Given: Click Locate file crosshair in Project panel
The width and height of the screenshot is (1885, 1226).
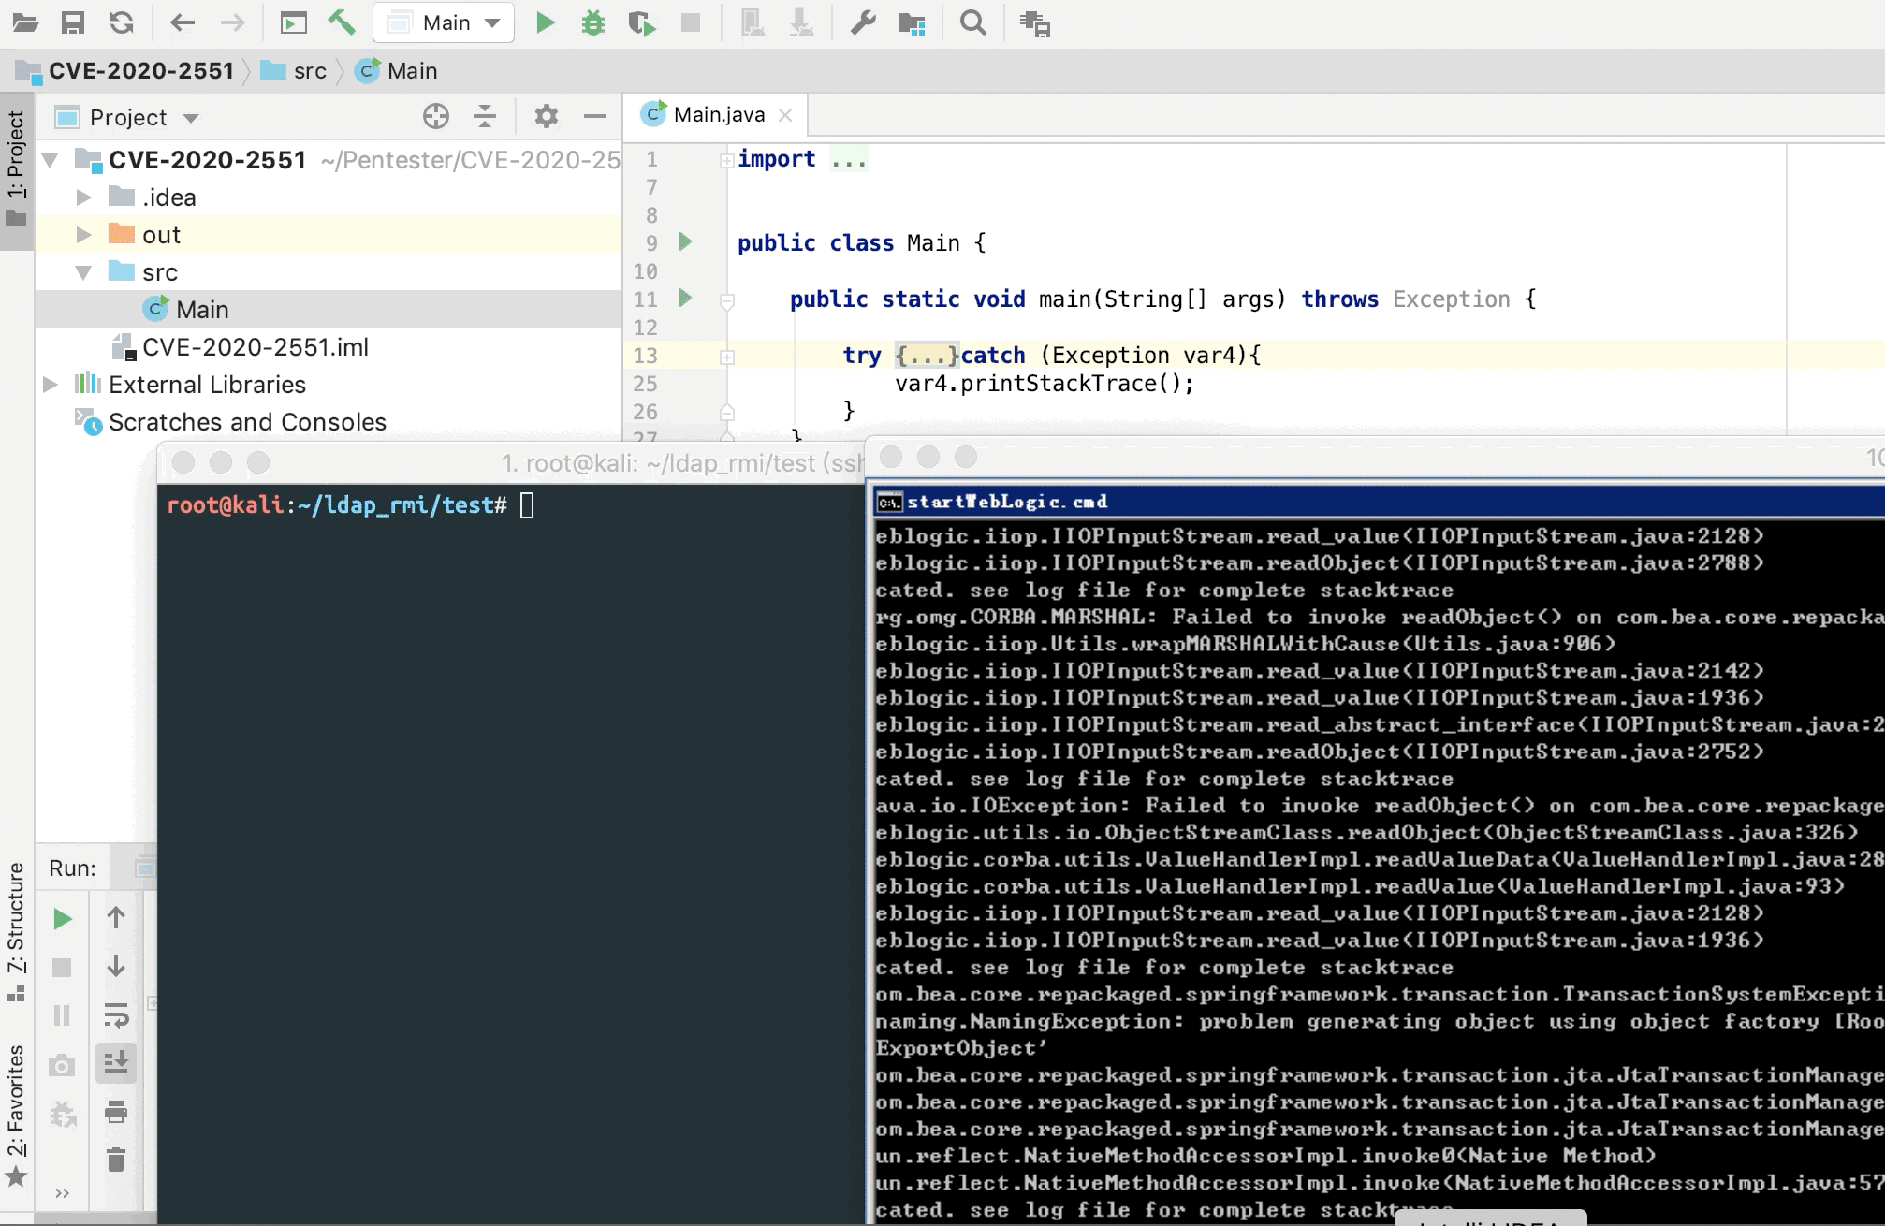Looking at the screenshot, I should 435,117.
